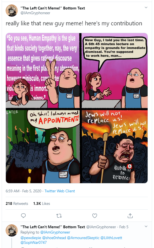This screenshot has height=248, width=154.
Task: View the 1.3K Likes list
Action: point(41,203)
